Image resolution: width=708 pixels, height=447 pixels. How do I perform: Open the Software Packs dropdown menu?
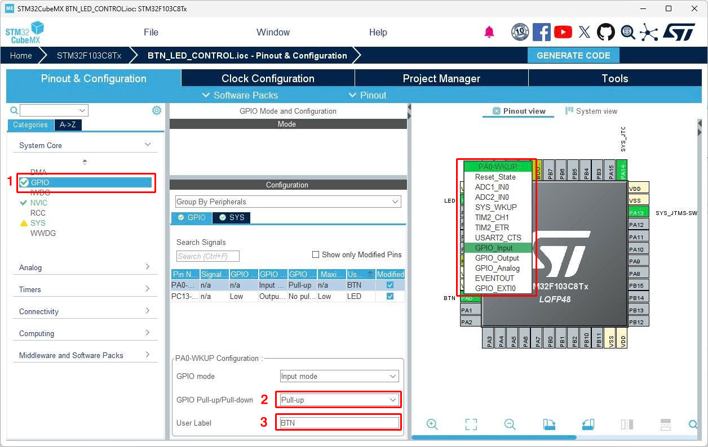240,95
